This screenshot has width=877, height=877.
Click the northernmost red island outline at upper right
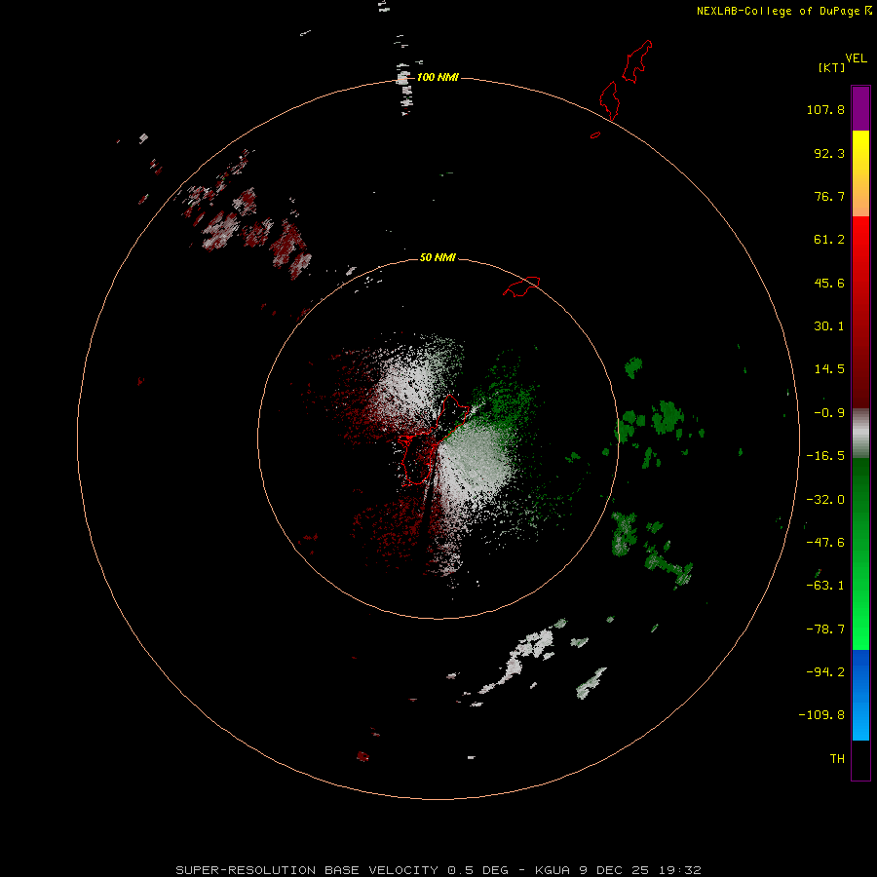(x=637, y=61)
